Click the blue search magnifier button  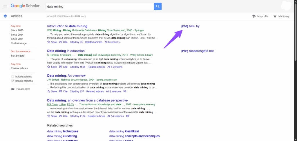157,6
